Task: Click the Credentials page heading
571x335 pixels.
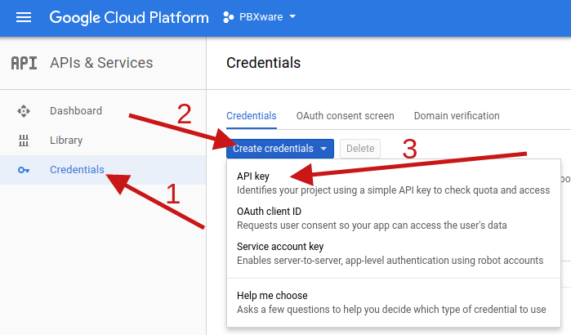Action: pyautogui.click(x=263, y=63)
